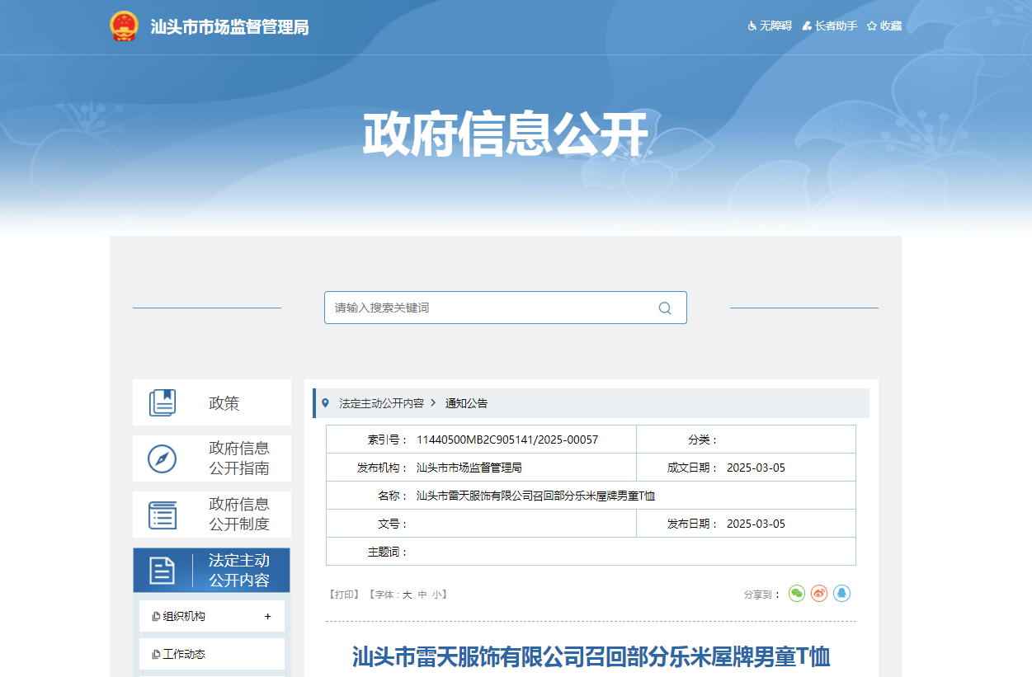Set font size to 大
The width and height of the screenshot is (1032, 677).
coord(408,595)
